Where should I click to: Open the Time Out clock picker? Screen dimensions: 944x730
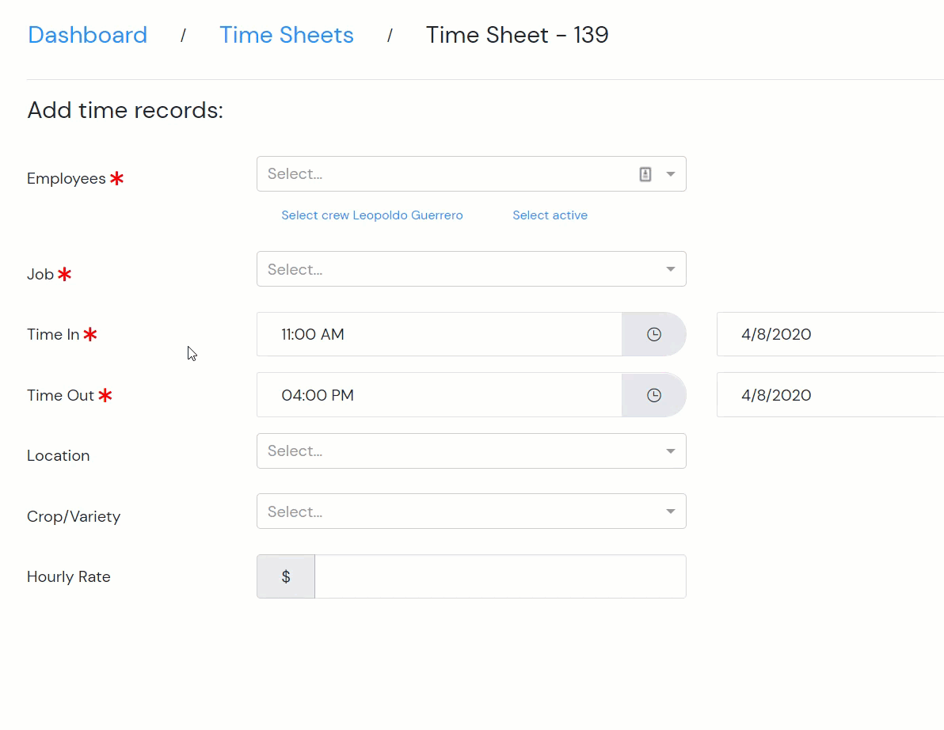[654, 395]
